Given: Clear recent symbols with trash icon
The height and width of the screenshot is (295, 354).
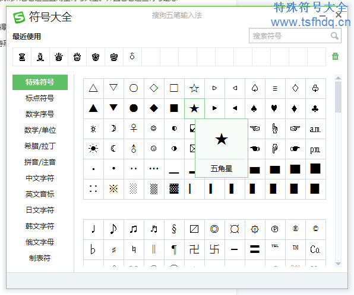Looking at the screenshot, I should click(335, 56).
